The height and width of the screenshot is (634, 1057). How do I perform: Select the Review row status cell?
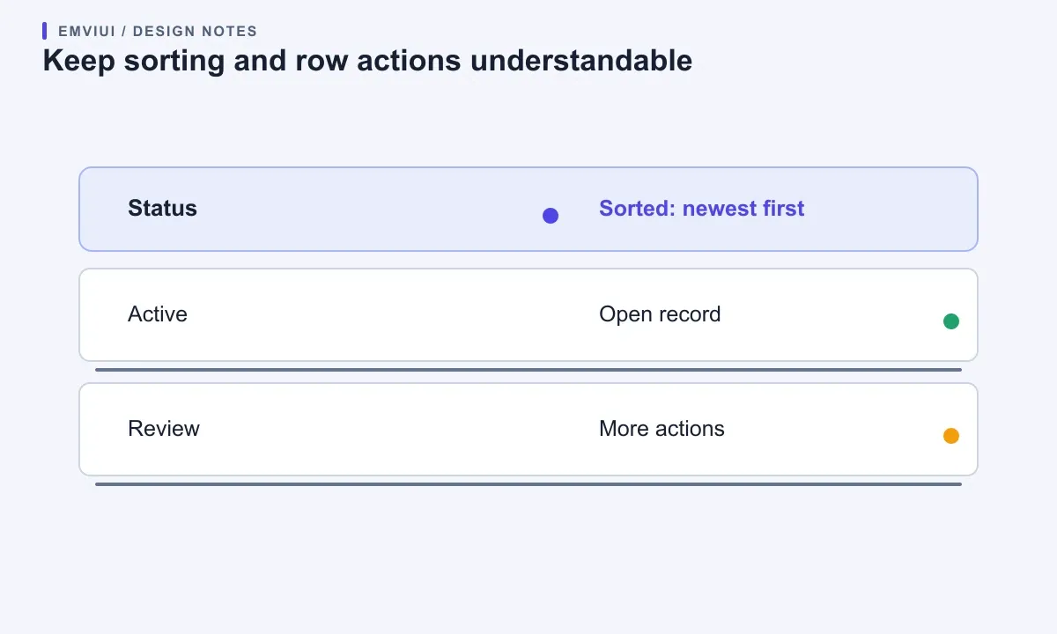(164, 429)
